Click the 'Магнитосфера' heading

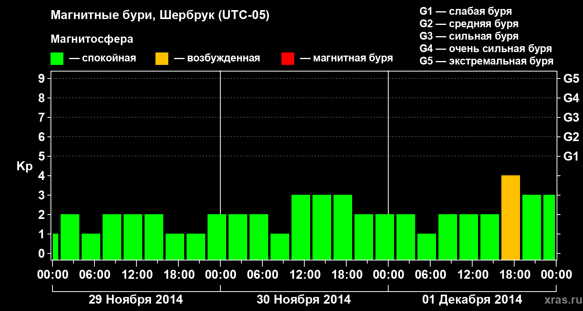pos(92,39)
